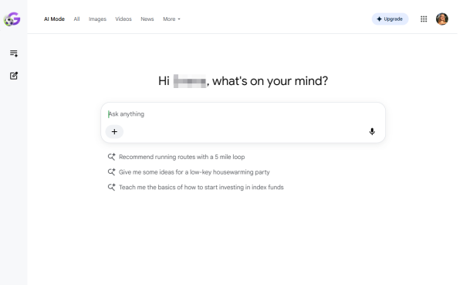The height and width of the screenshot is (285, 463).
Task: Expand the More dropdown
Action: 171,19
